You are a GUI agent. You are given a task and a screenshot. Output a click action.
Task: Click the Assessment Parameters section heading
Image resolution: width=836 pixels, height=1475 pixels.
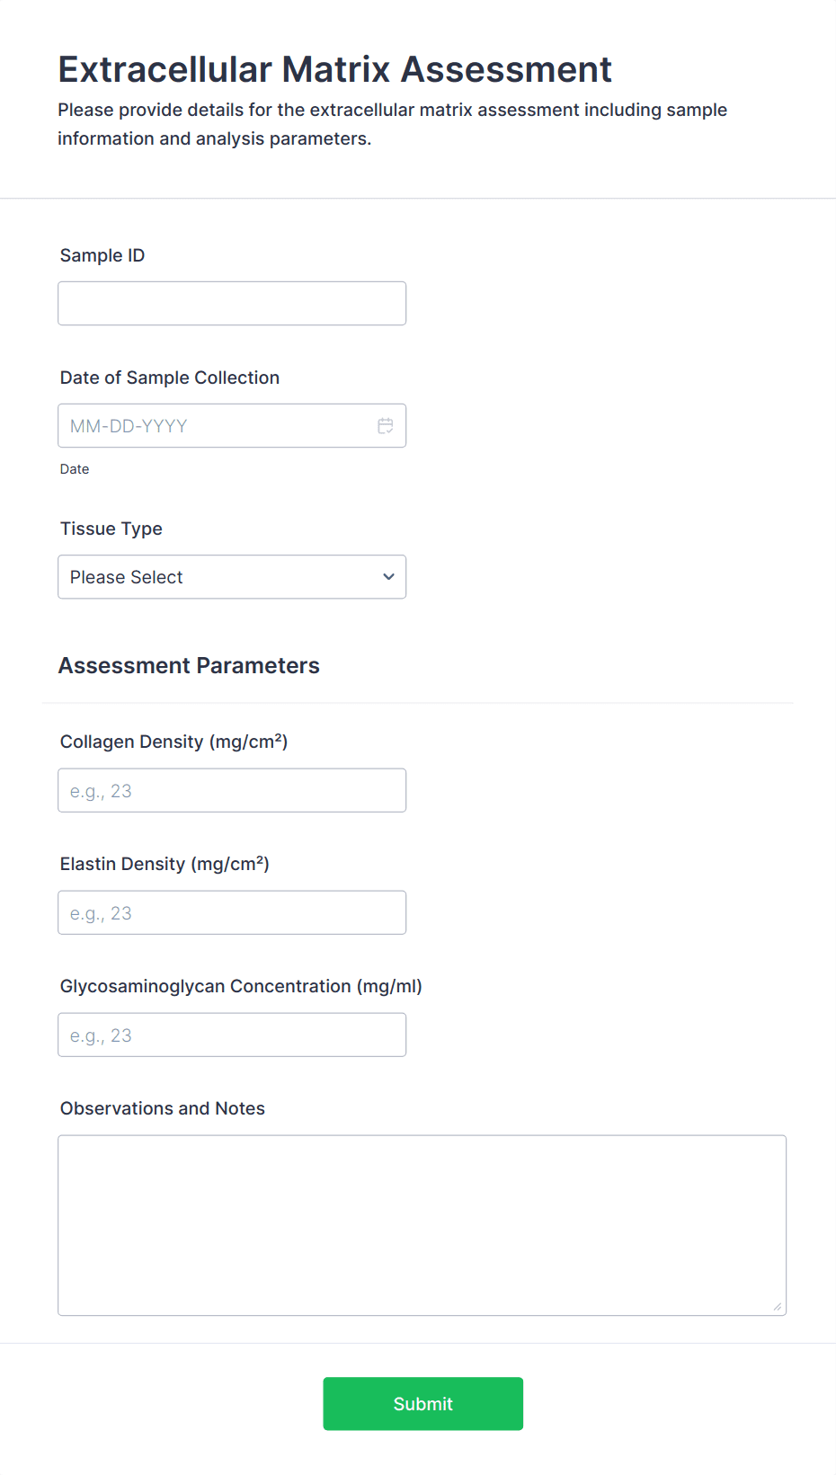[x=189, y=666]
